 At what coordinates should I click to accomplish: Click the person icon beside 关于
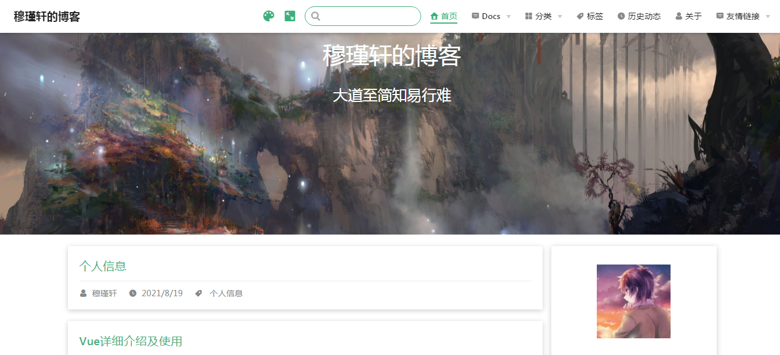tap(679, 16)
